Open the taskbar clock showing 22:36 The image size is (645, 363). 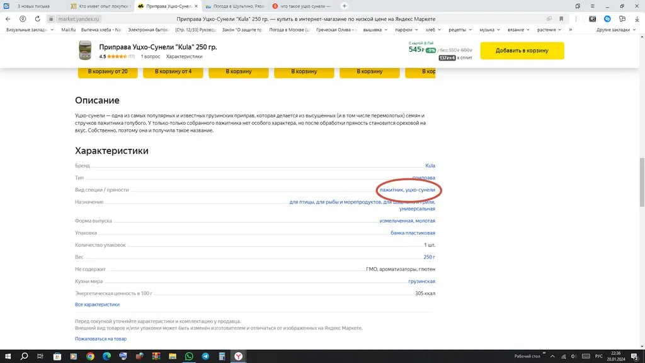pos(616,356)
